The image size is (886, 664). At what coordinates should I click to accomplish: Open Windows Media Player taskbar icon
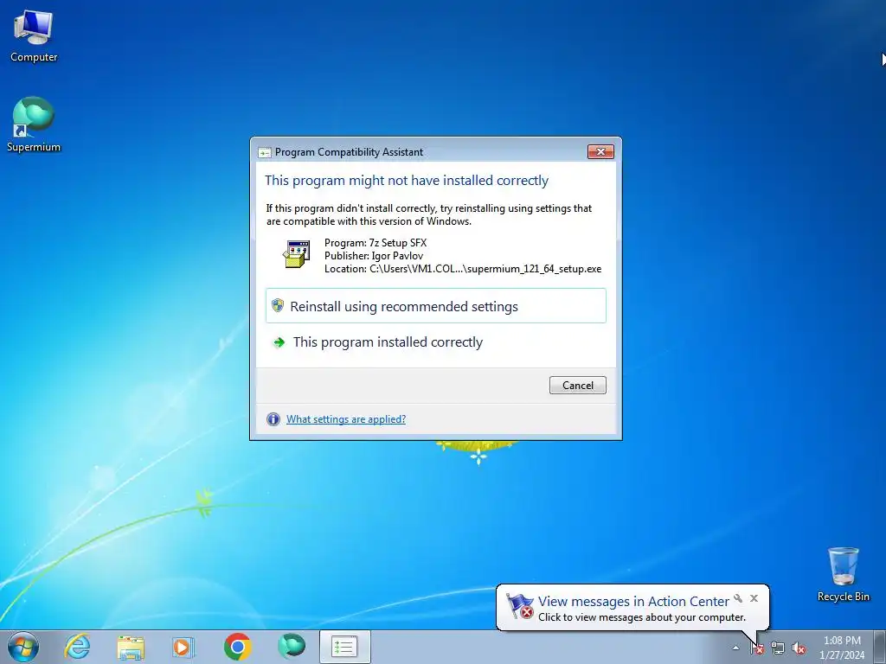(x=183, y=647)
